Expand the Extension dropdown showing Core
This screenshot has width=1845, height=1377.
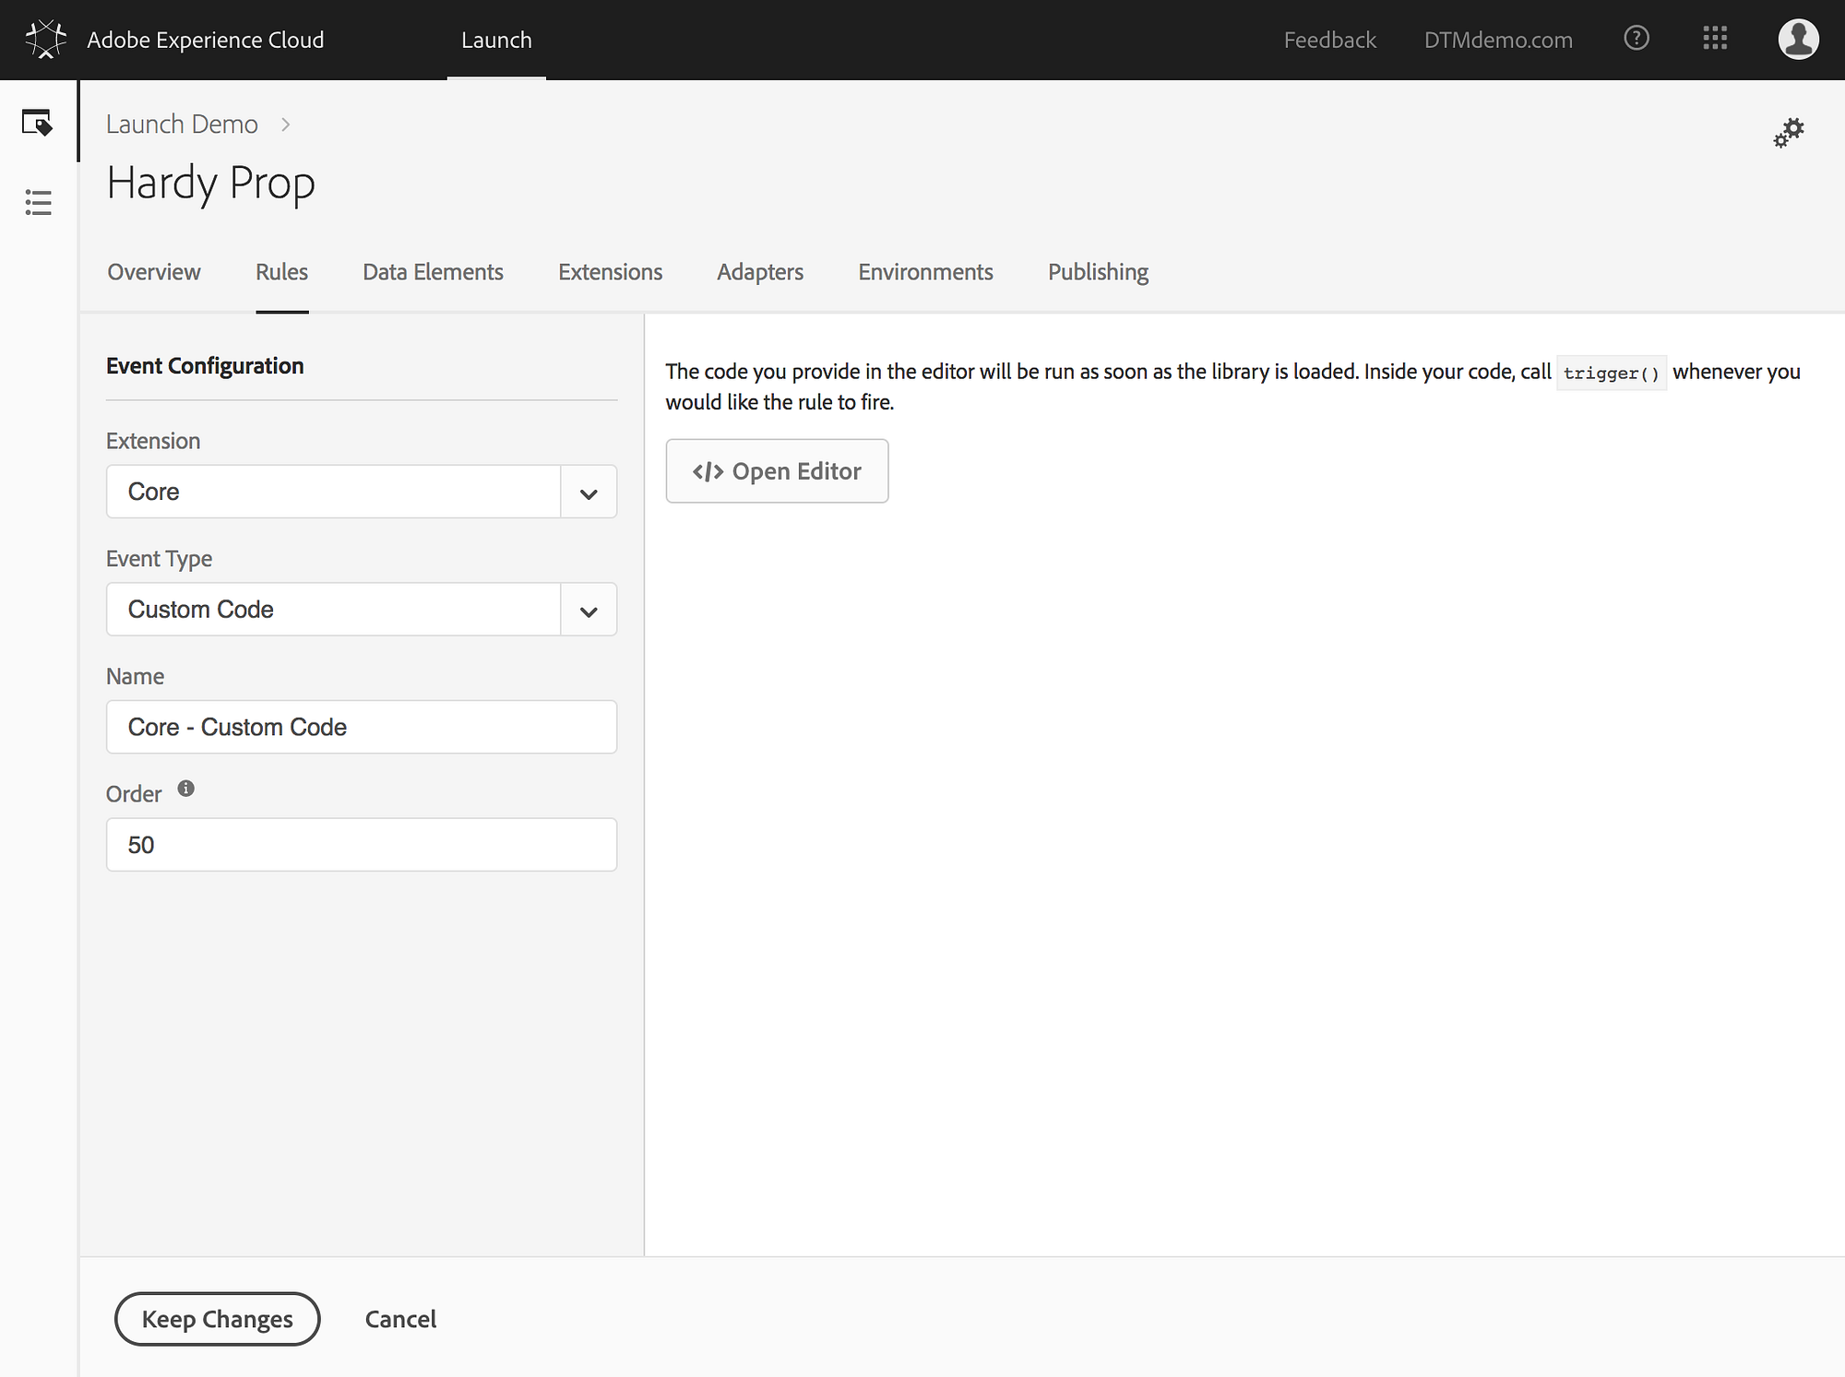click(361, 492)
